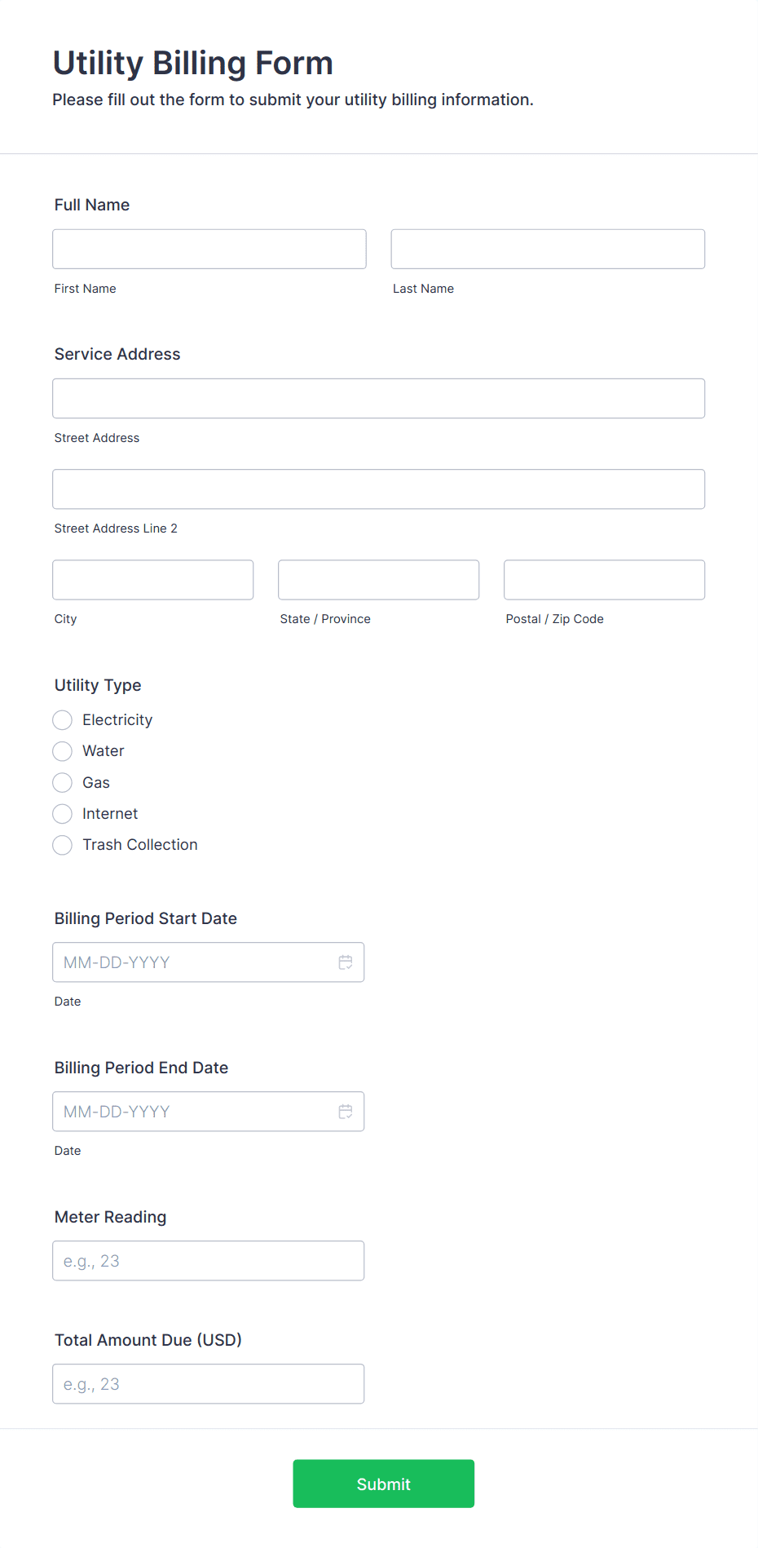Image resolution: width=758 pixels, height=1548 pixels.
Task: Open the Billing Period Start Date calendar icon
Action: click(346, 962)
